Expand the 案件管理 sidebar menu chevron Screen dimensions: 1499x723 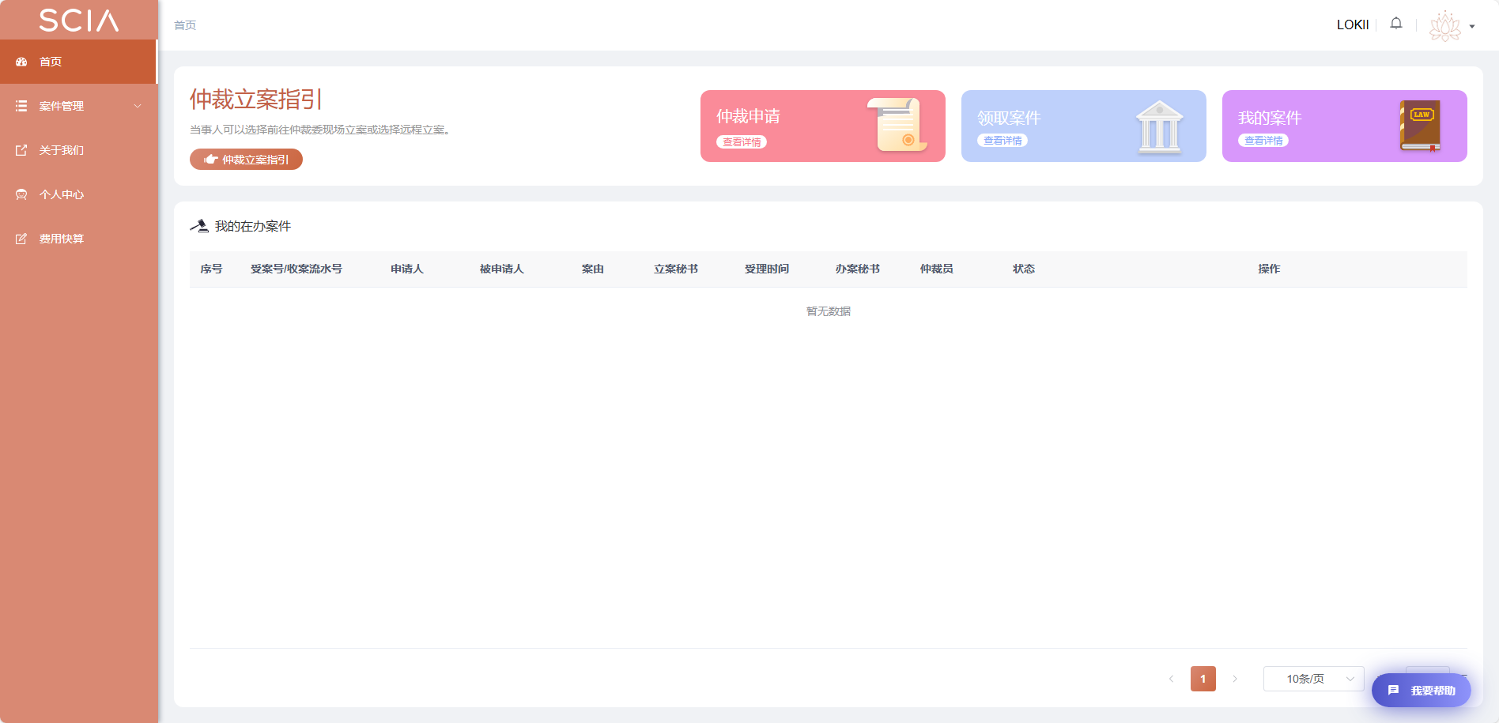point(138,106)
